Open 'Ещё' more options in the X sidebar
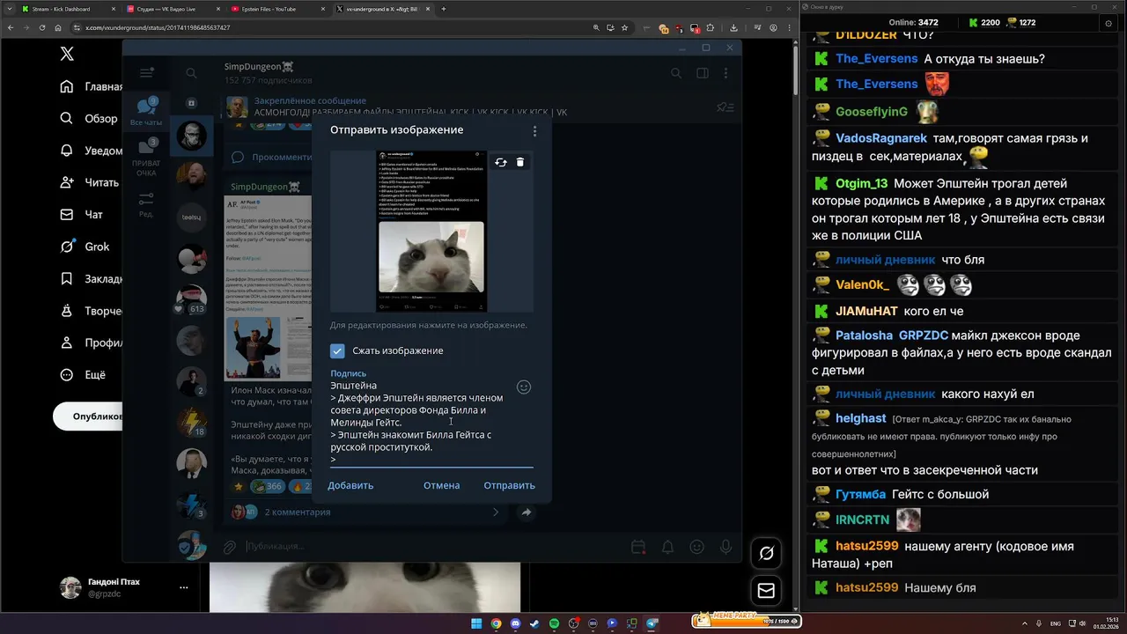This screenshot has width=1127, height=634. (83, 375)
